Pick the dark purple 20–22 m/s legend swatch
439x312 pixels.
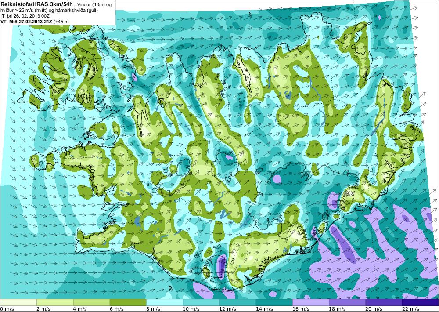coord(384,302)
